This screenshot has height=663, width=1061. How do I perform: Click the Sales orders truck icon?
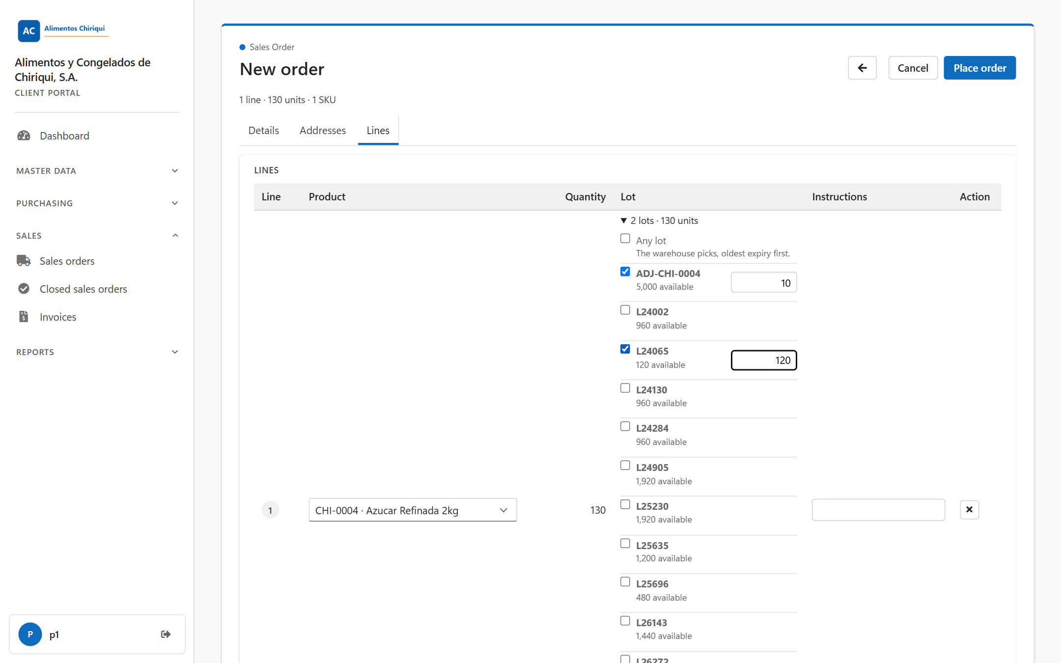coord(24,261)
